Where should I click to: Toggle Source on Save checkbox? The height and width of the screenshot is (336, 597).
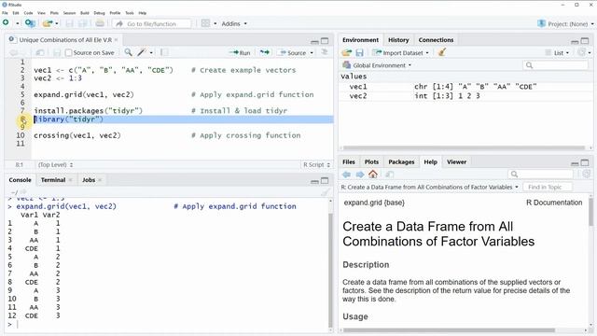(68, 52)
